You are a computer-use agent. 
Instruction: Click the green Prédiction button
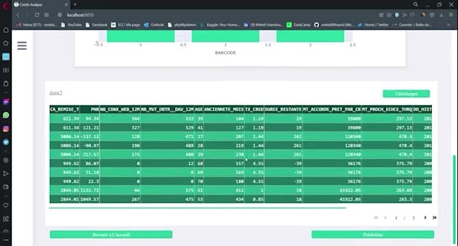(372, 235)
